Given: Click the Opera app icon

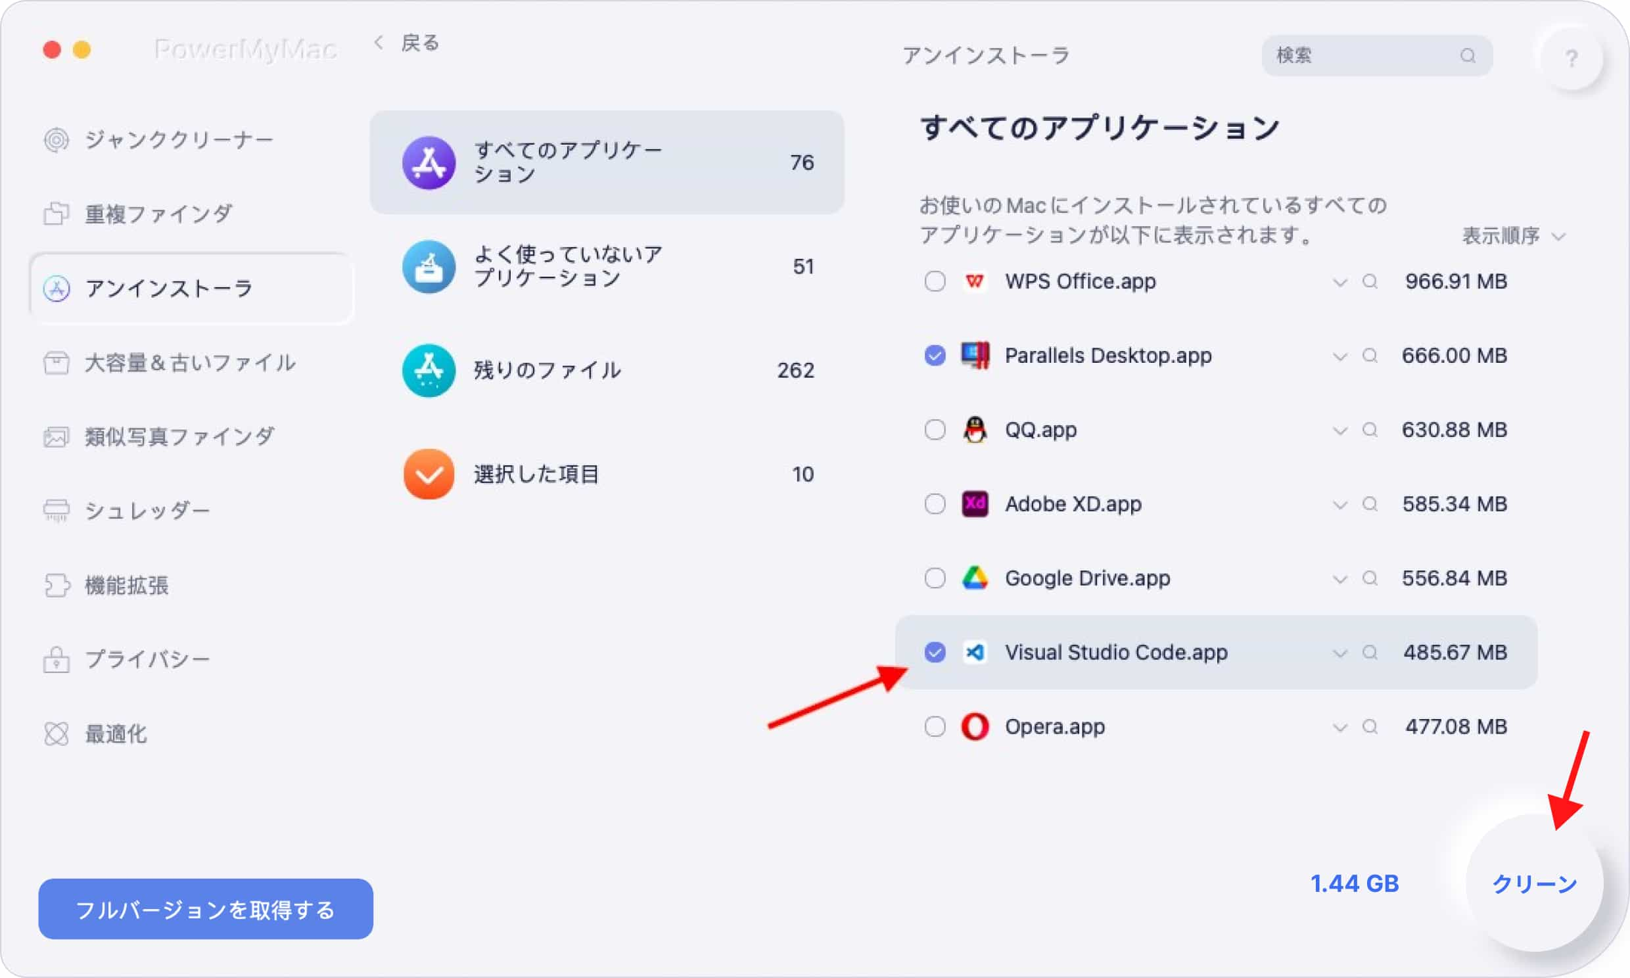Looking at the screenshot, I should 975,727.
